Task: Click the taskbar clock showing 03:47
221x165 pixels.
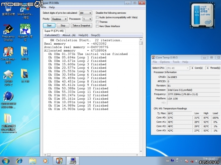Action: 209,159
